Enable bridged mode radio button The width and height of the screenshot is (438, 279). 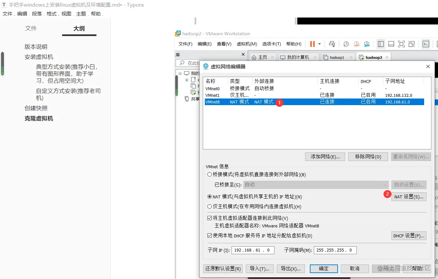click(x=210, y=175)
